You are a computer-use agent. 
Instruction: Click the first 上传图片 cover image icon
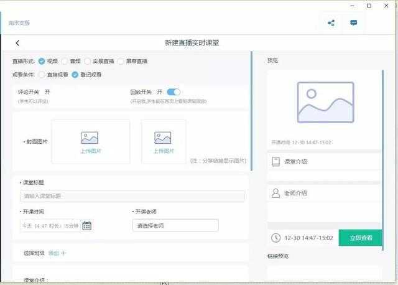(90, 138)
